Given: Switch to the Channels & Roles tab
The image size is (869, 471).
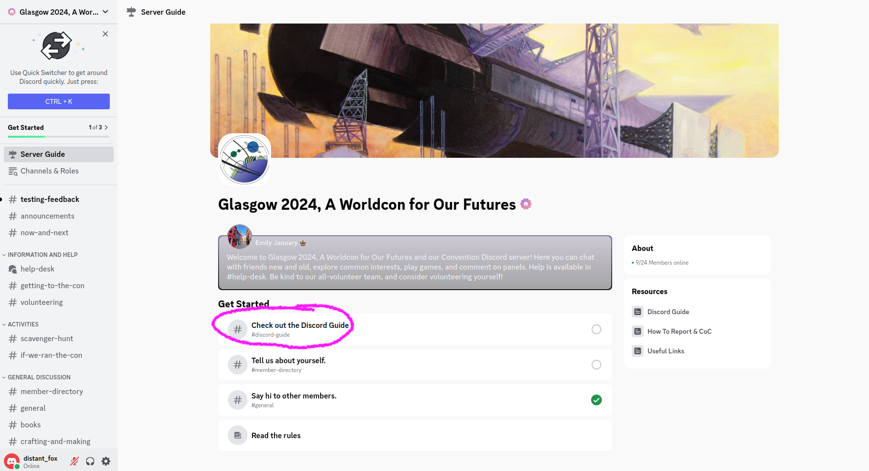Looking at the screenshot, I should pos(50,171).
